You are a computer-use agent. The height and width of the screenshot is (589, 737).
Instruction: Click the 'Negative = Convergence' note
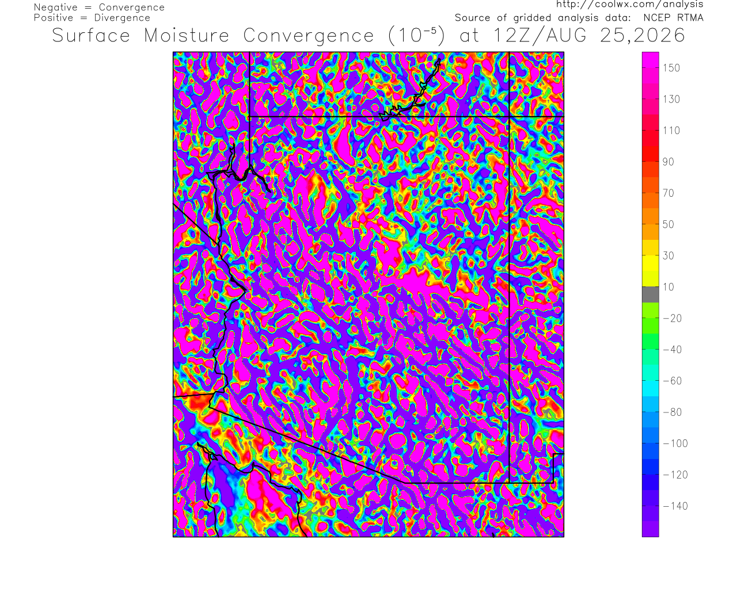(99, 7)
